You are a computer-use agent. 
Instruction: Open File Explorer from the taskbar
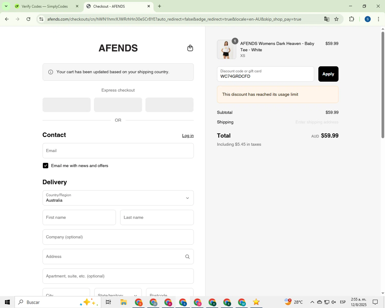pos(123,302)
